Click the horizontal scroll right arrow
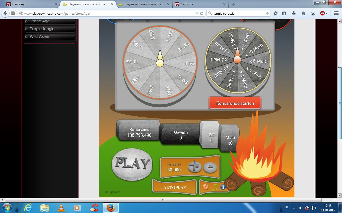Screen dimensions: 342x213 click(x=335, y=200)
